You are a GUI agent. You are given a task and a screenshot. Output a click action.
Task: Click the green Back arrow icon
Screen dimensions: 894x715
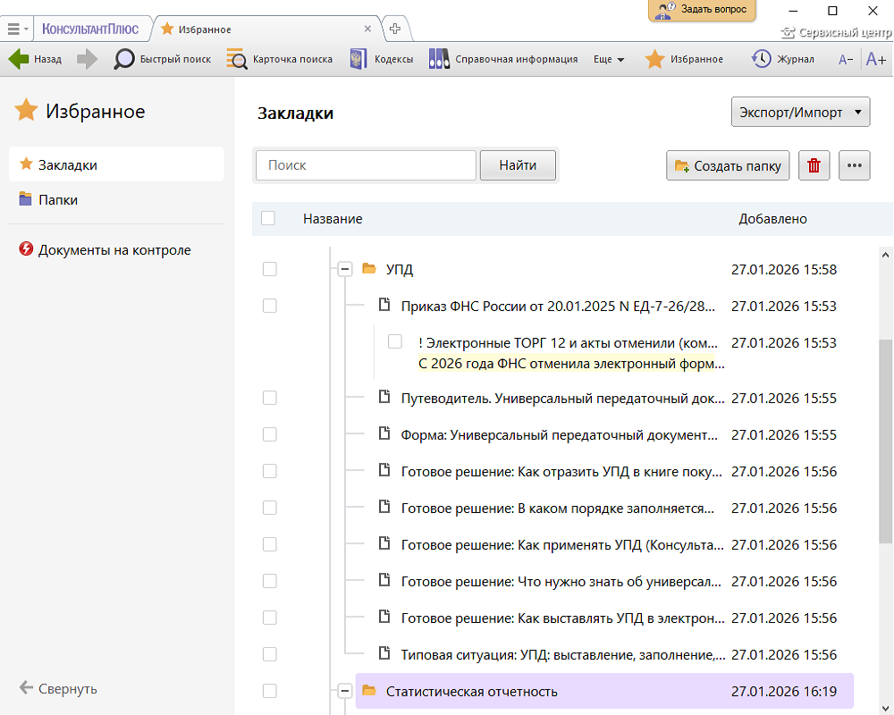(19, 59)
